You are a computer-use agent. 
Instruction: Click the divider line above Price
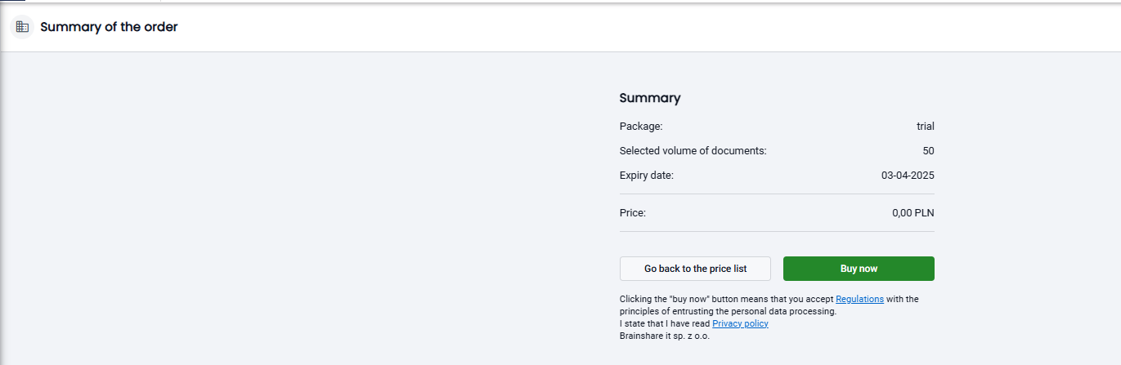(777, 194)
